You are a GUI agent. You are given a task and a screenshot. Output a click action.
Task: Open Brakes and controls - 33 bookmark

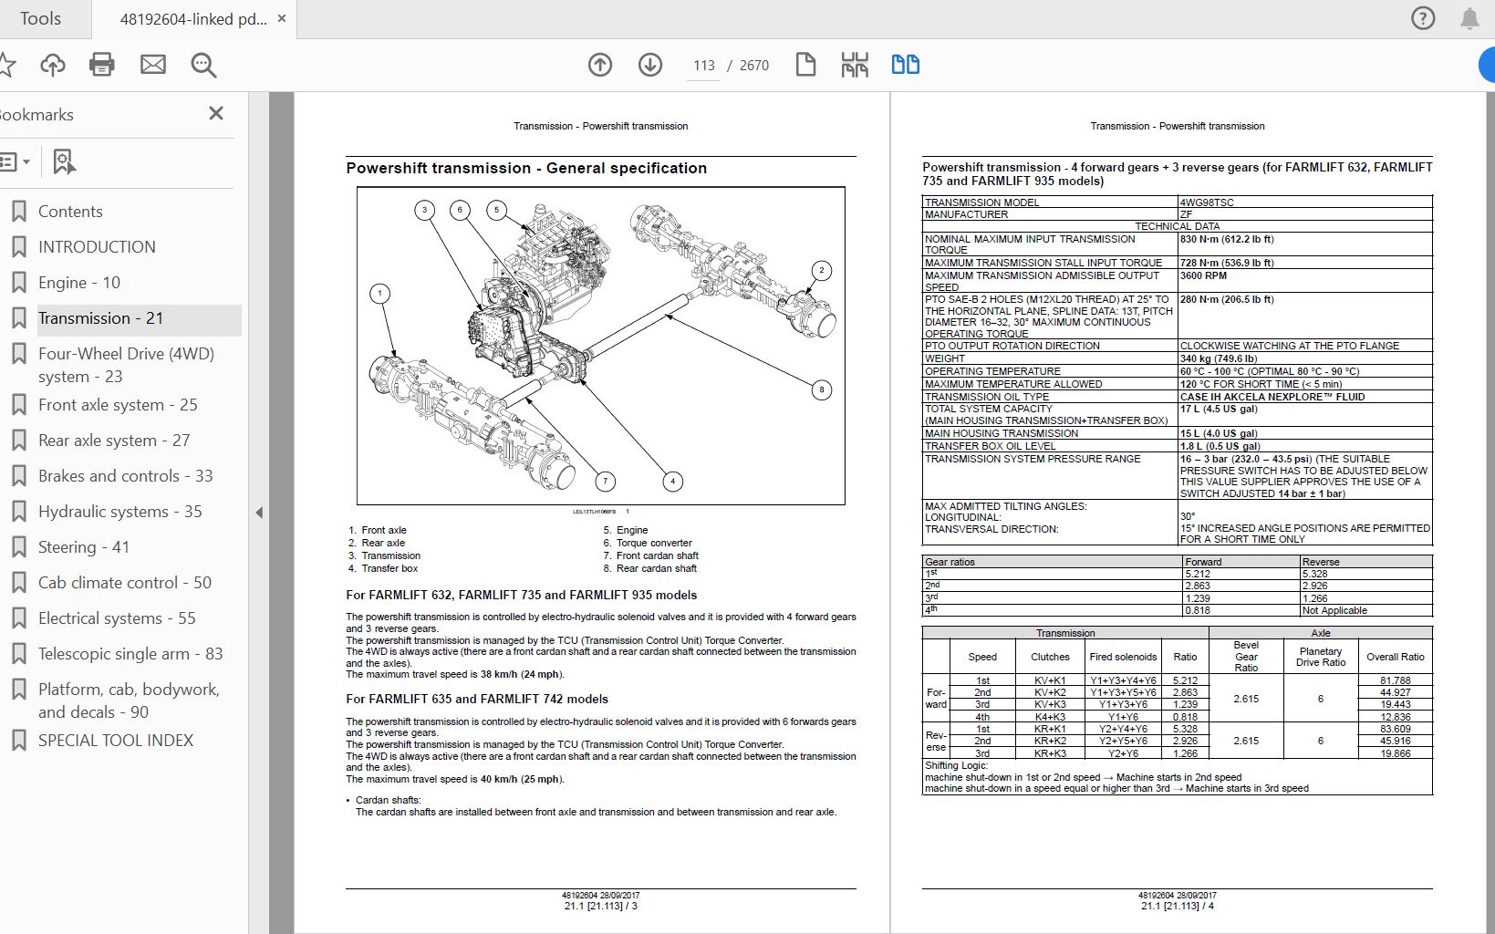(x=125, y=476)
